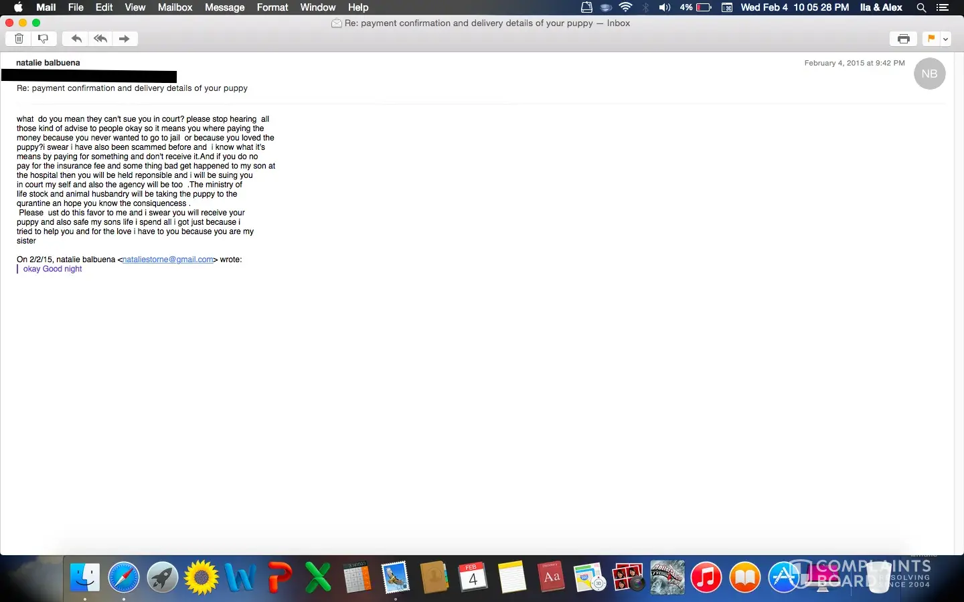This screenshot has height=602, width=964.
Task: Mark the message as junk
Action: click(x=43, y=39)
